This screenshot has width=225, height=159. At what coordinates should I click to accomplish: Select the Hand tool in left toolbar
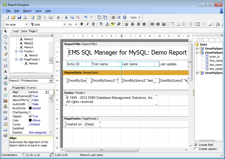[5, 37]
